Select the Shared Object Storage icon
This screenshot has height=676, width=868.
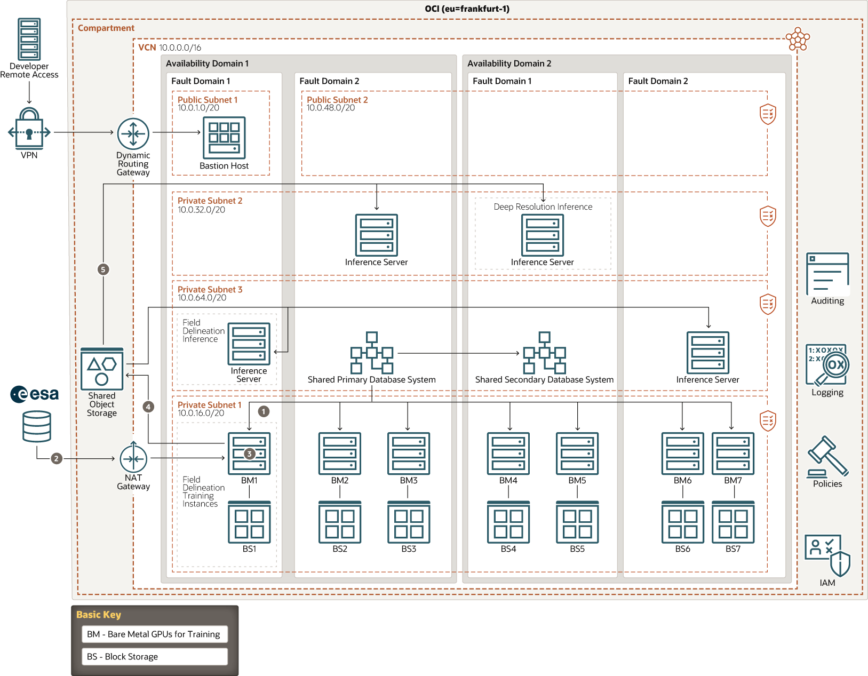(101, 368)
